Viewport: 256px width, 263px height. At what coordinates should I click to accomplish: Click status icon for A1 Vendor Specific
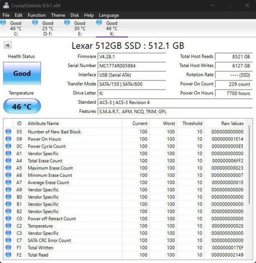8,153
